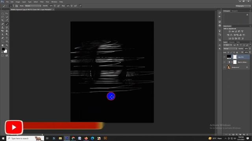This screenshot has width=252, height=141.
Task: Change the screen mode
Action: [7, 56]
